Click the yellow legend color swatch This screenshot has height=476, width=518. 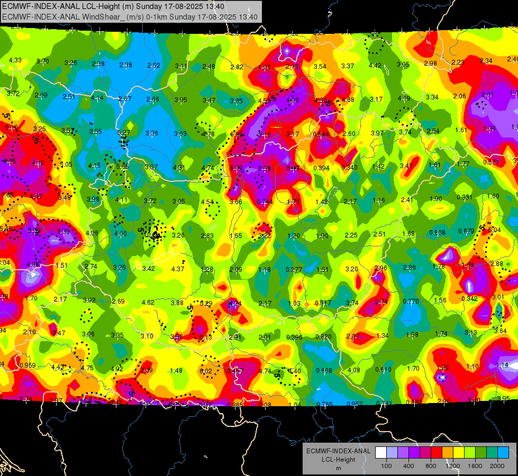click(x=459, y=453)
